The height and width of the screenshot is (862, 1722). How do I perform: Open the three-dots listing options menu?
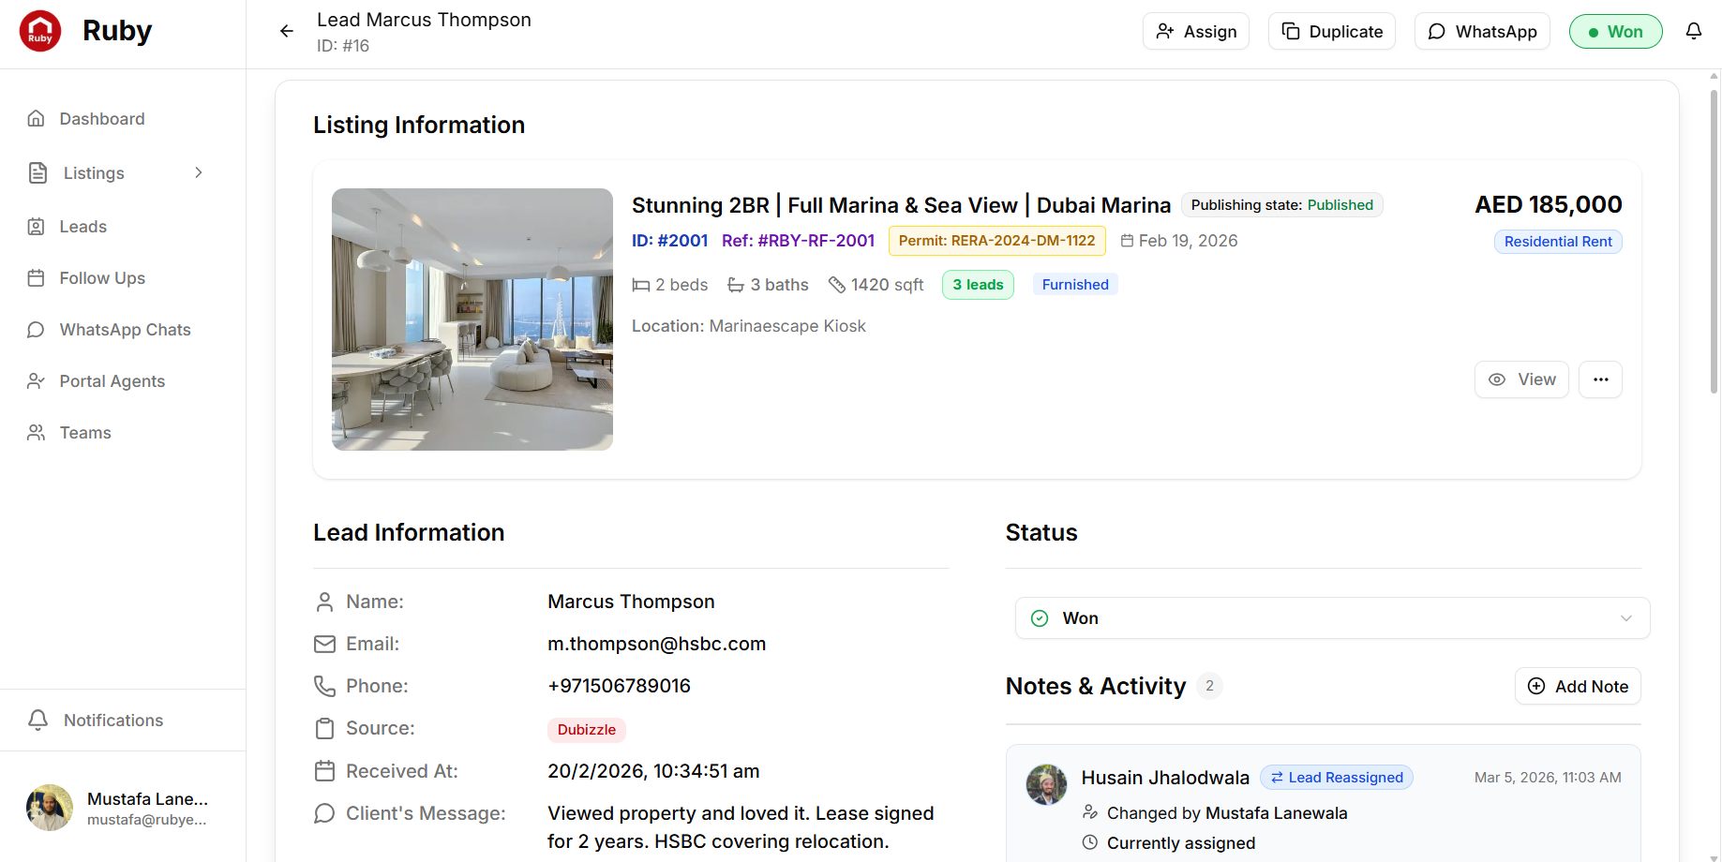coord(1600,379)
